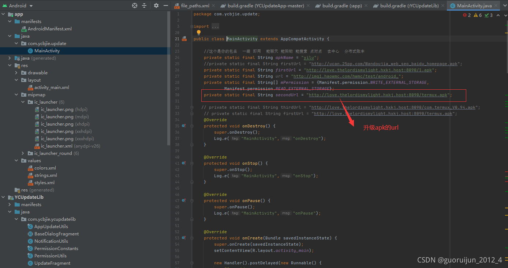Collapse the app manifests folder
Screen dimensions: 508x268
(x=10, y=22)
